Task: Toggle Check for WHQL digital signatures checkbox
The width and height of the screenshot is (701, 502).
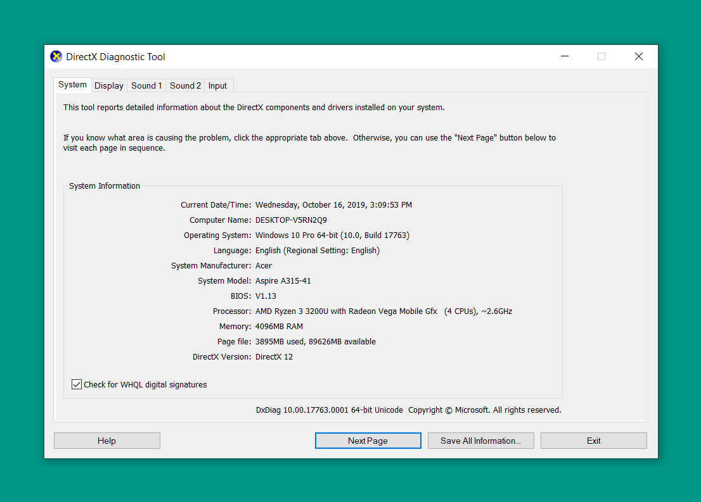Action: click(77, 384)
